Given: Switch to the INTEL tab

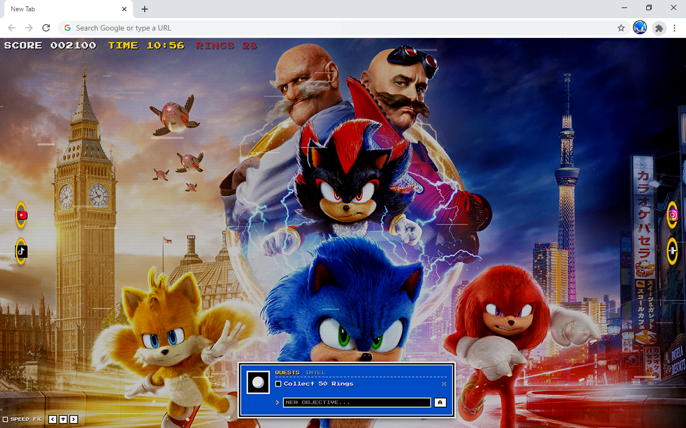Looking at the screenshot, I should pyautogui.click(x=315, y=372).
